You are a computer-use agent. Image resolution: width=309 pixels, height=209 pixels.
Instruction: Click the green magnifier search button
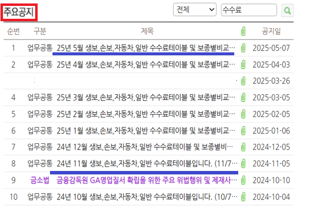pos(287,10)
